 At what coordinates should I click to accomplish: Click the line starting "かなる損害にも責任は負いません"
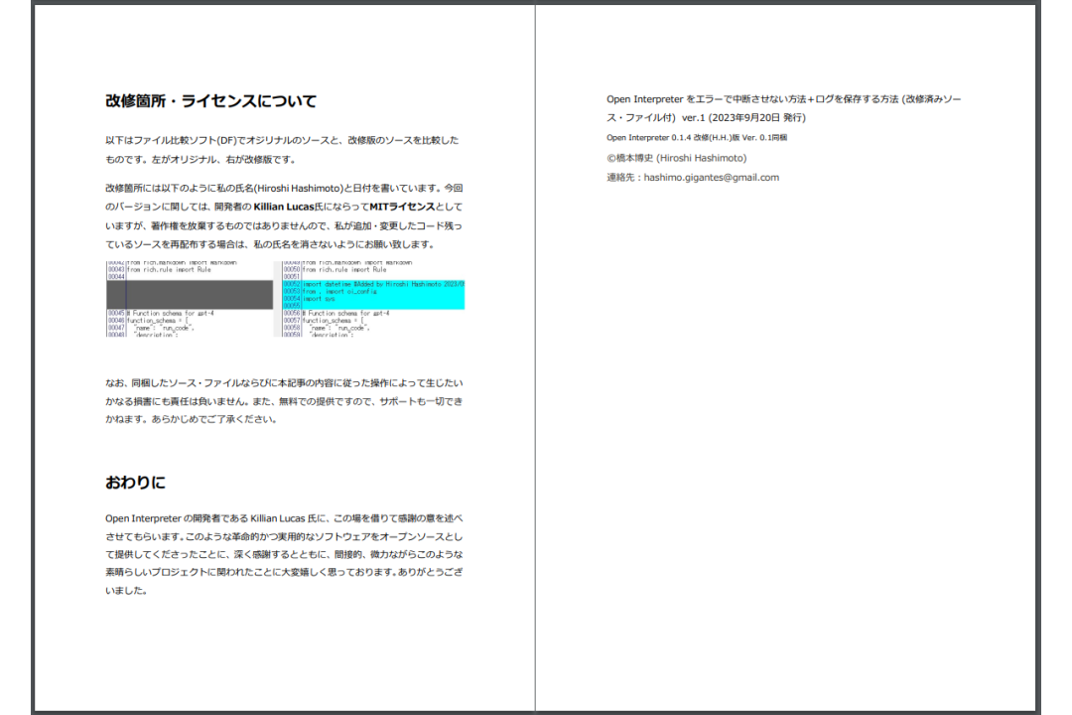284,401
